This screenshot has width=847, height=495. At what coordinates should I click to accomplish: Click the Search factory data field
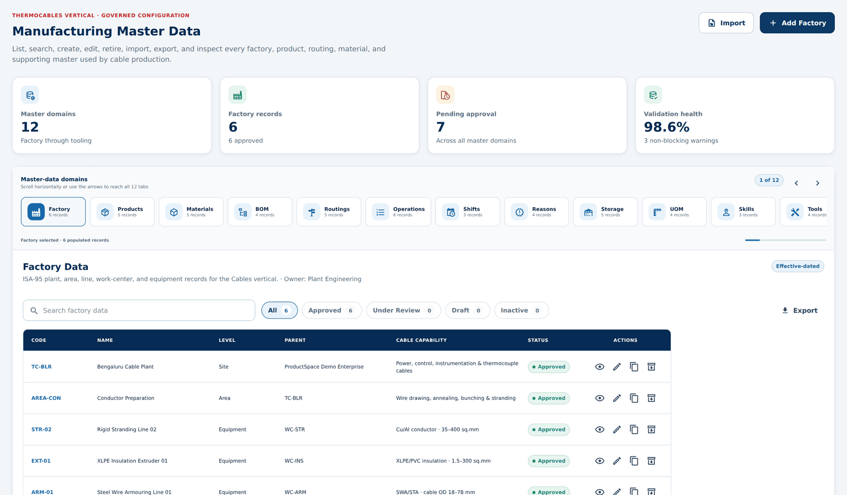pyautogui.click(x=139, y=310)
